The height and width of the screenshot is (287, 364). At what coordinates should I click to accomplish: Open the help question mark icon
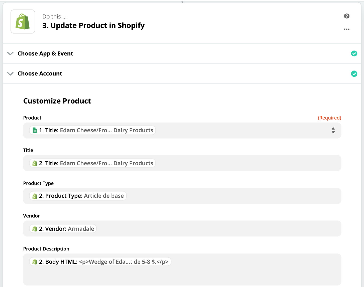(x=347, y=16)
